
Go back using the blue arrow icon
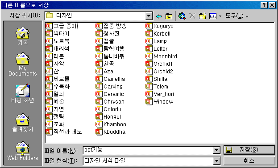pyautogui.click(x=159, y=16)
